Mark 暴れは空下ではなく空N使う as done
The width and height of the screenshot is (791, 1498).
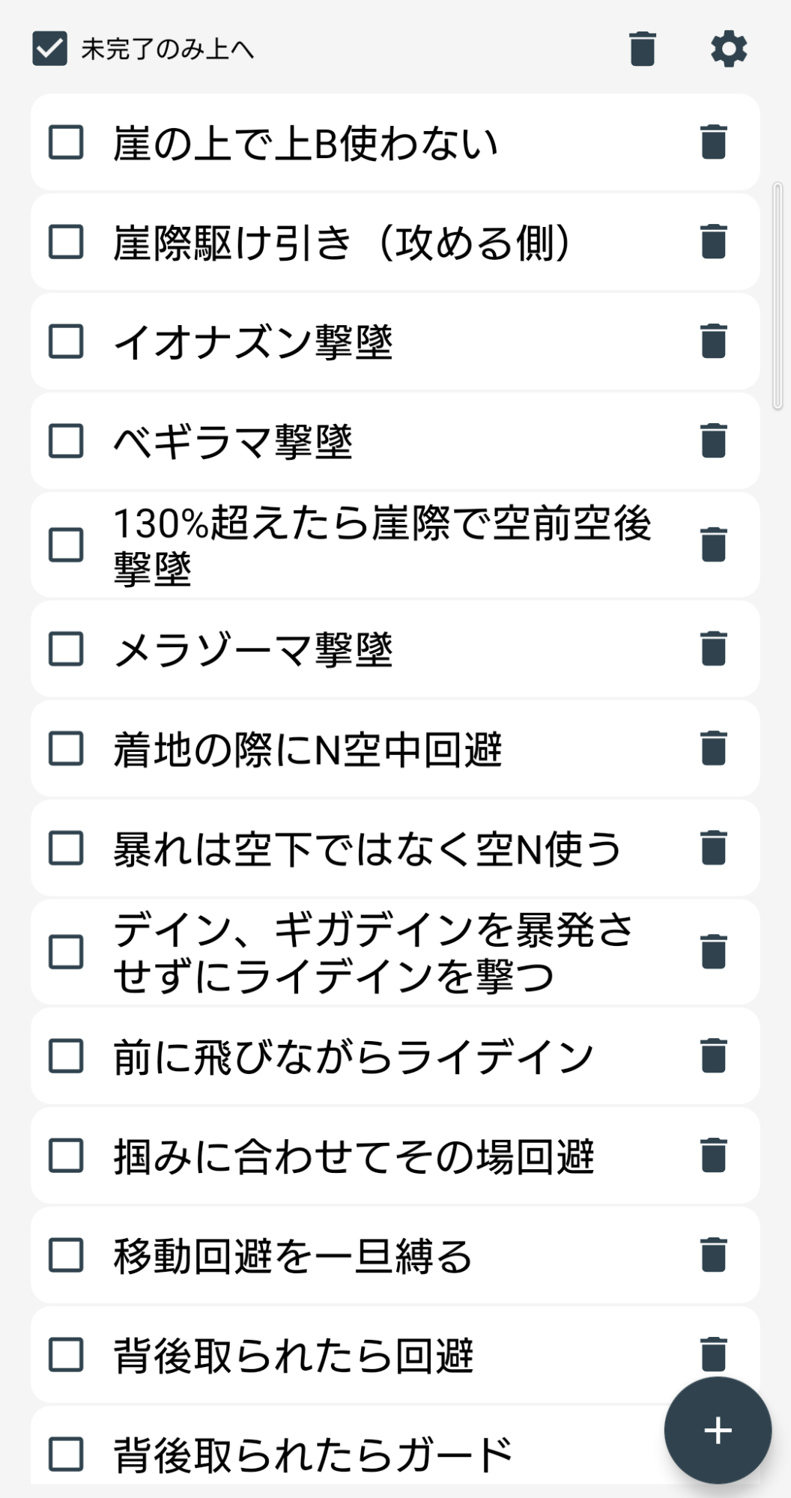point(66,848)
